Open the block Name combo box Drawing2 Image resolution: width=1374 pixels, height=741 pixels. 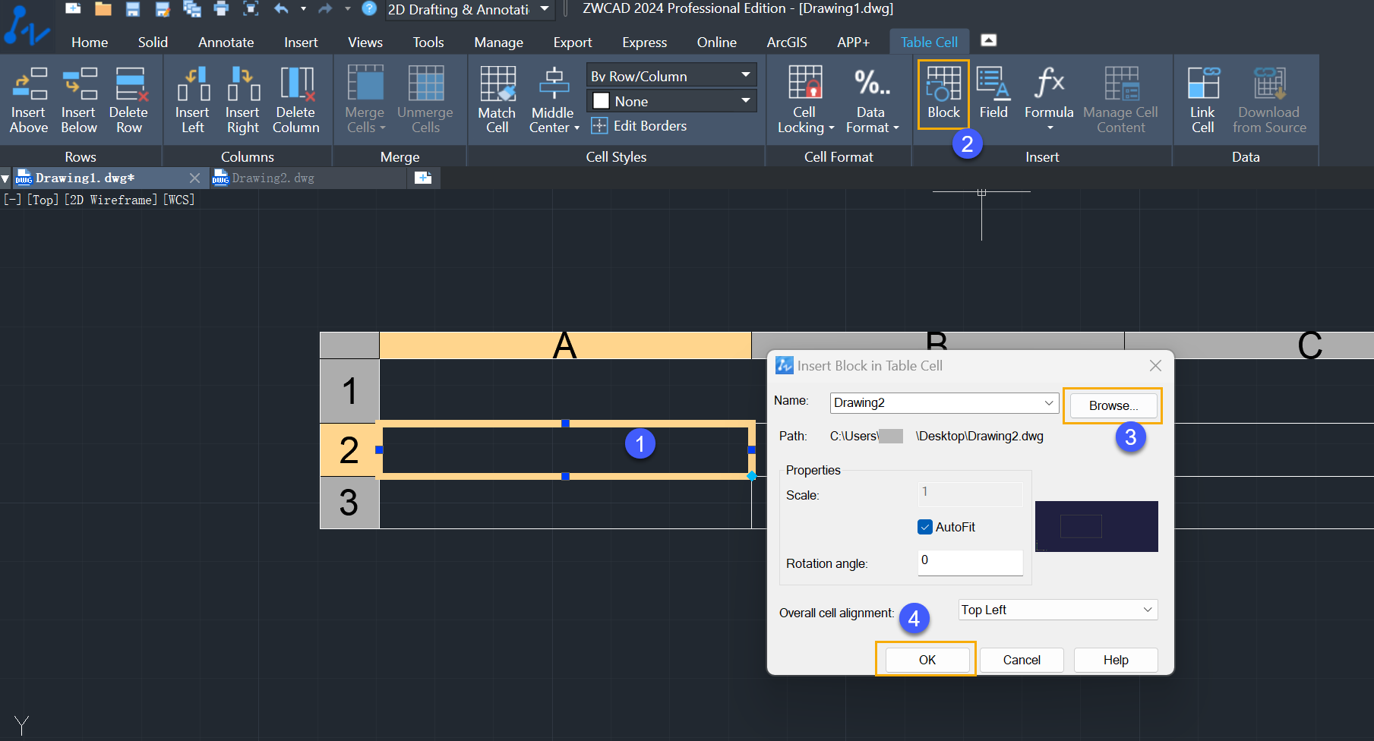click(944, 402)
